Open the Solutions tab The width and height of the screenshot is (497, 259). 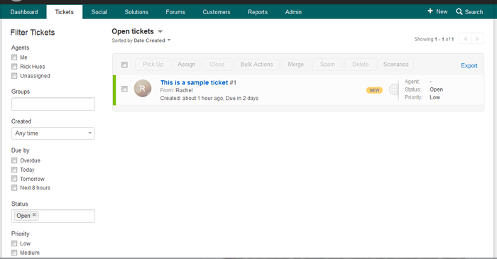[x=136, y=12]
